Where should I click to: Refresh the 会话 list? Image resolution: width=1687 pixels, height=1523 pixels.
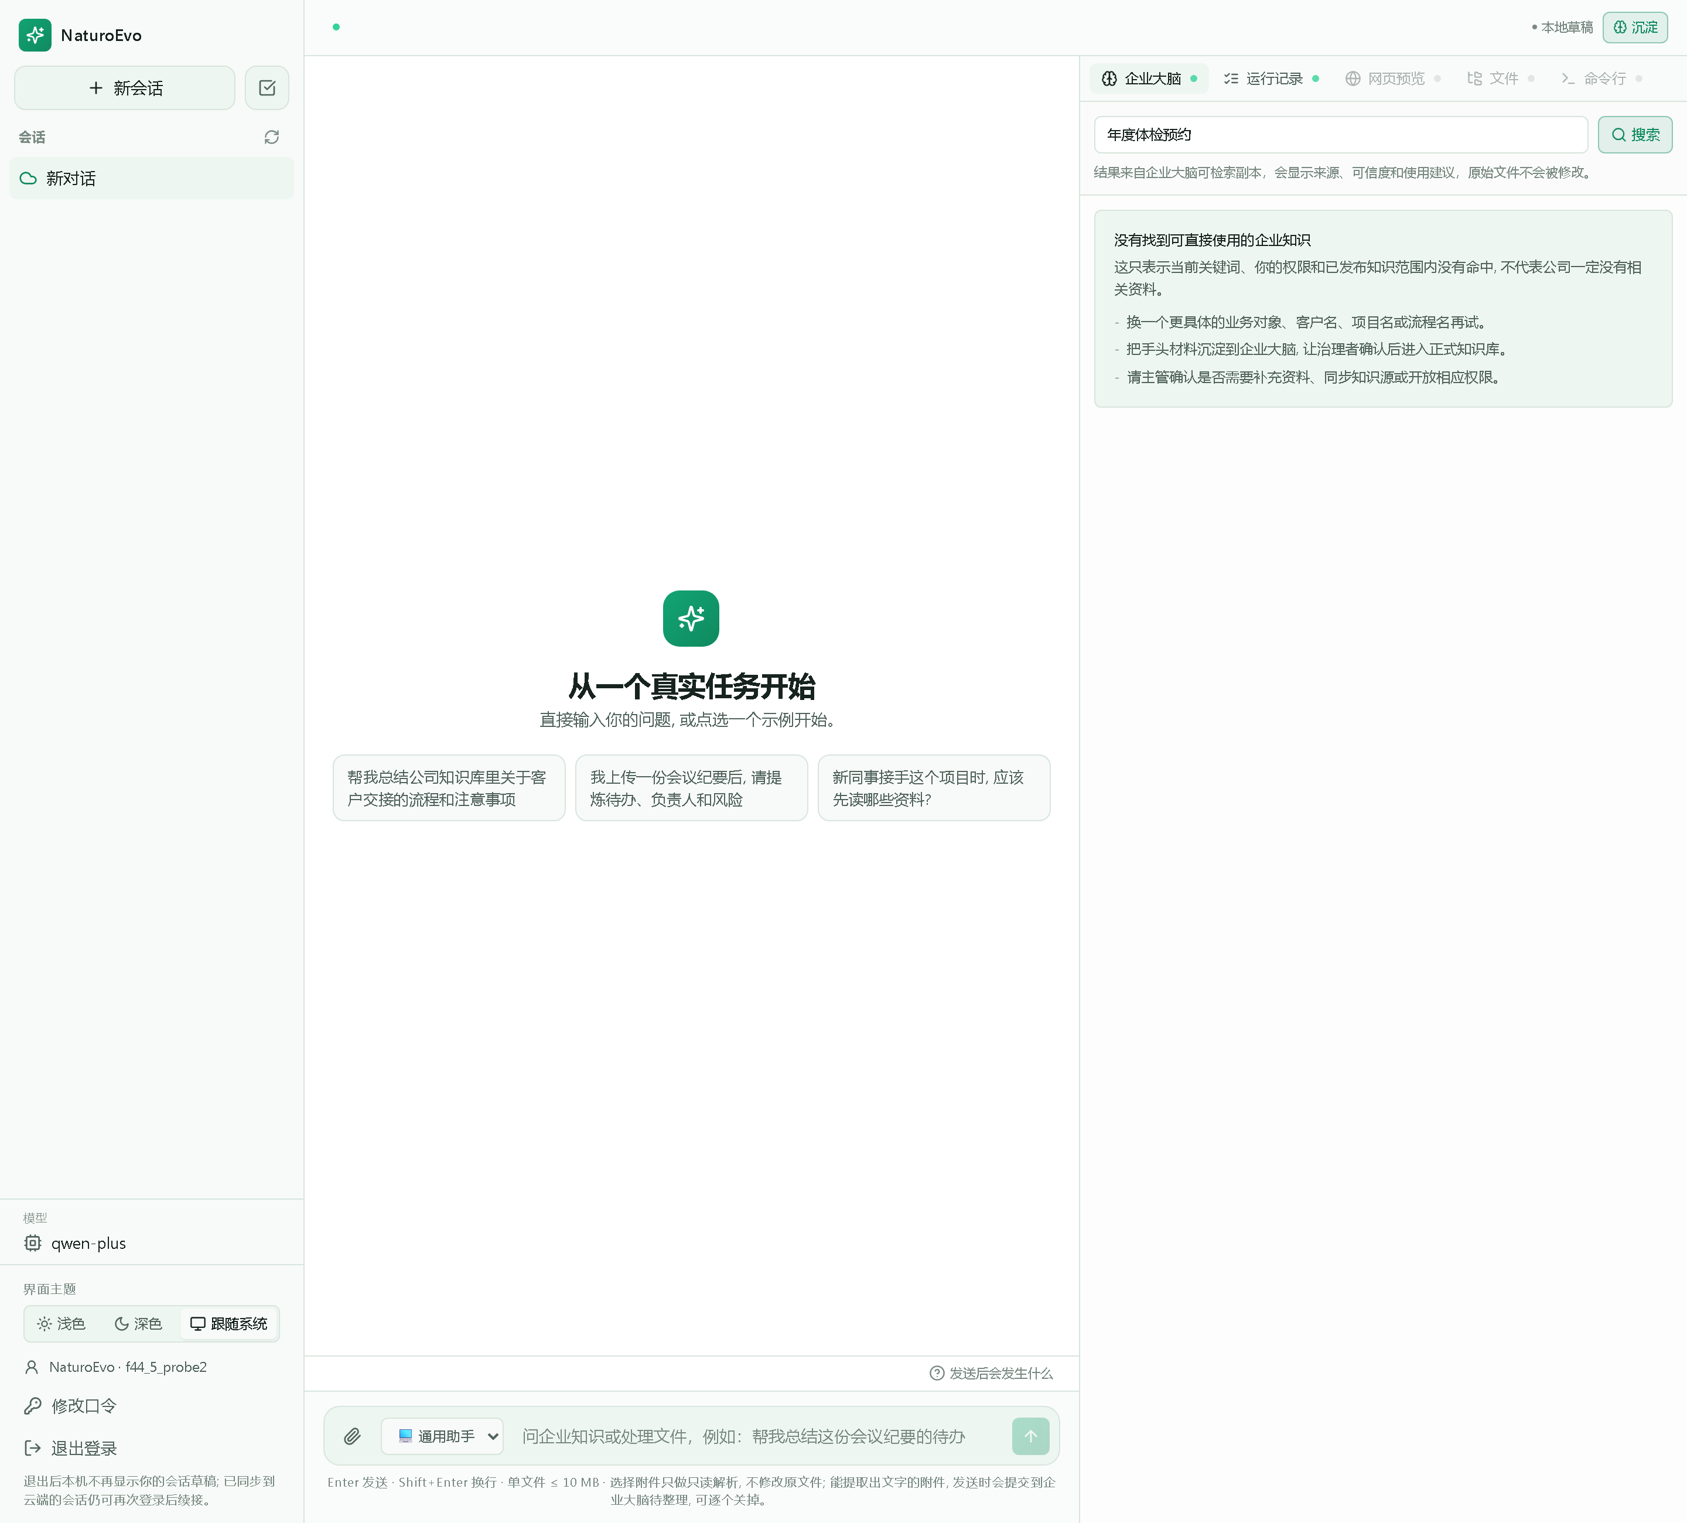(x=271, y=137)
